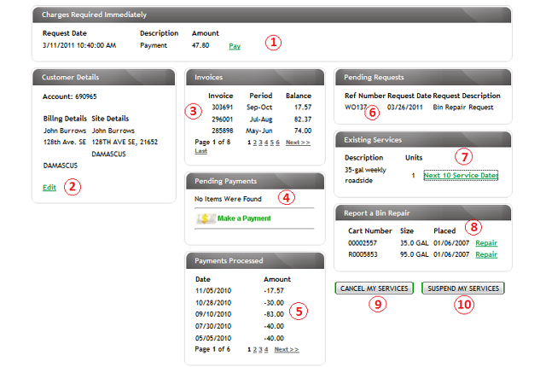
Task: Click the Make a Payment link
Action: coord(244,218)
